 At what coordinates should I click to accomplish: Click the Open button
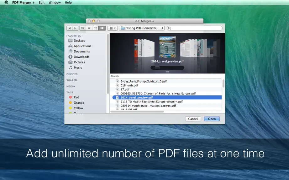[x=212, y=119]
